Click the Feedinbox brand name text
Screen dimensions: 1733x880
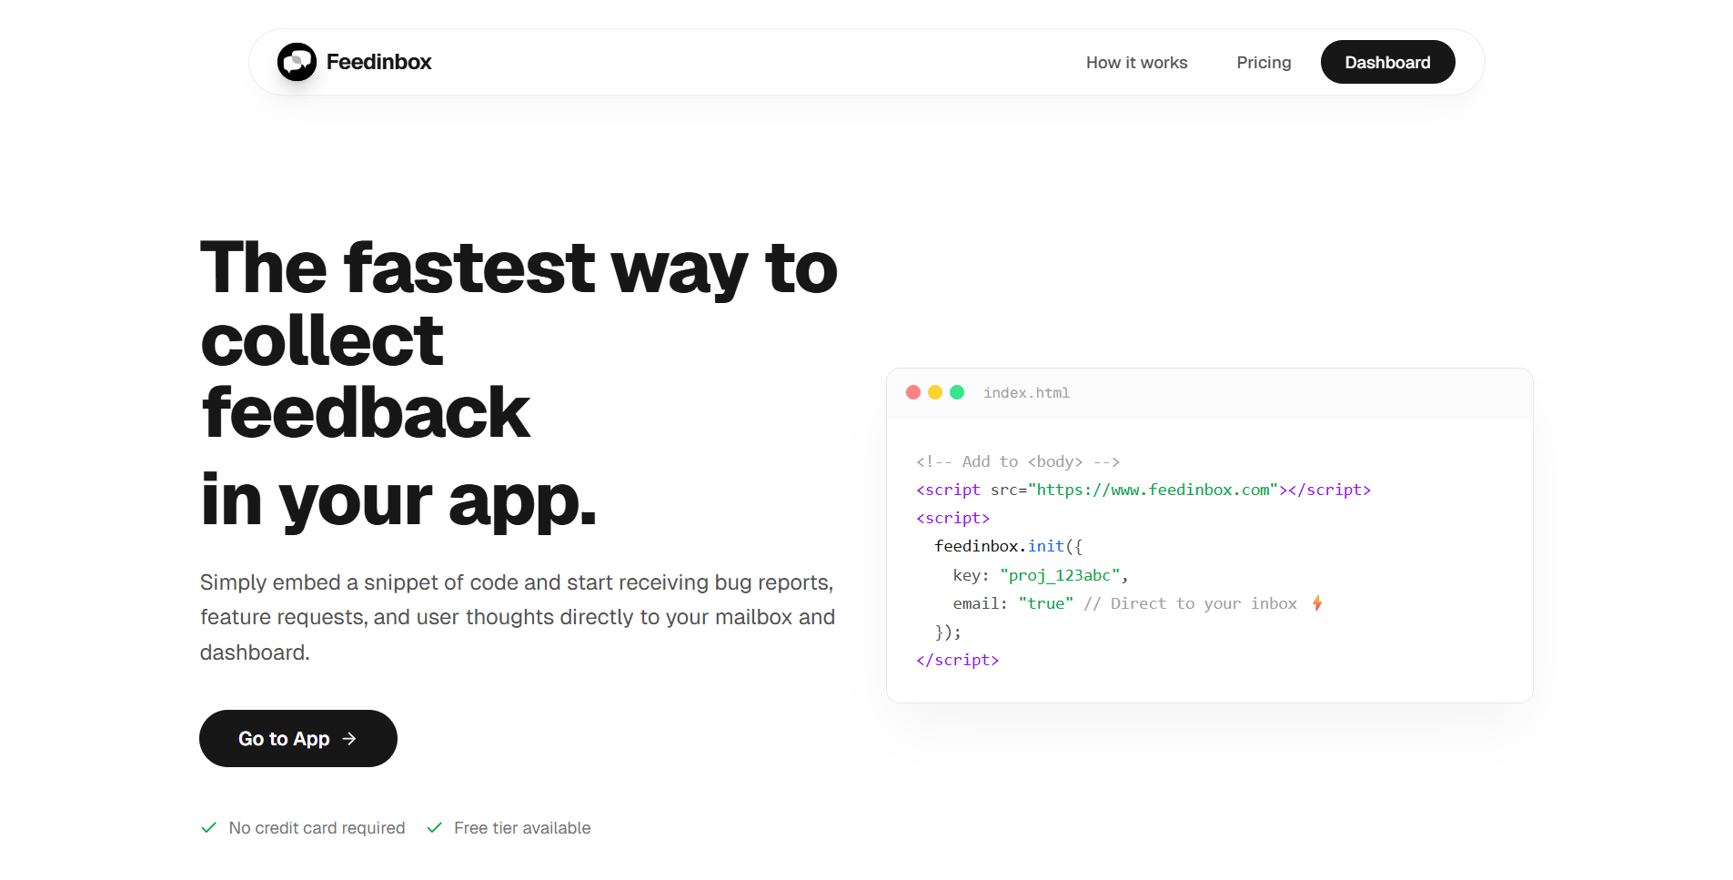[x=378, y=62]
